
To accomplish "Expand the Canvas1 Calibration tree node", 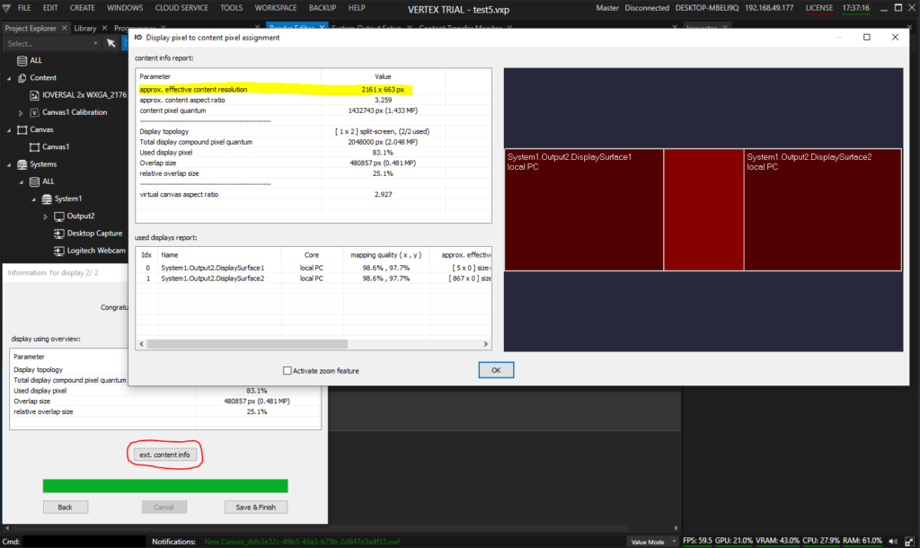I will click(21, 112).
